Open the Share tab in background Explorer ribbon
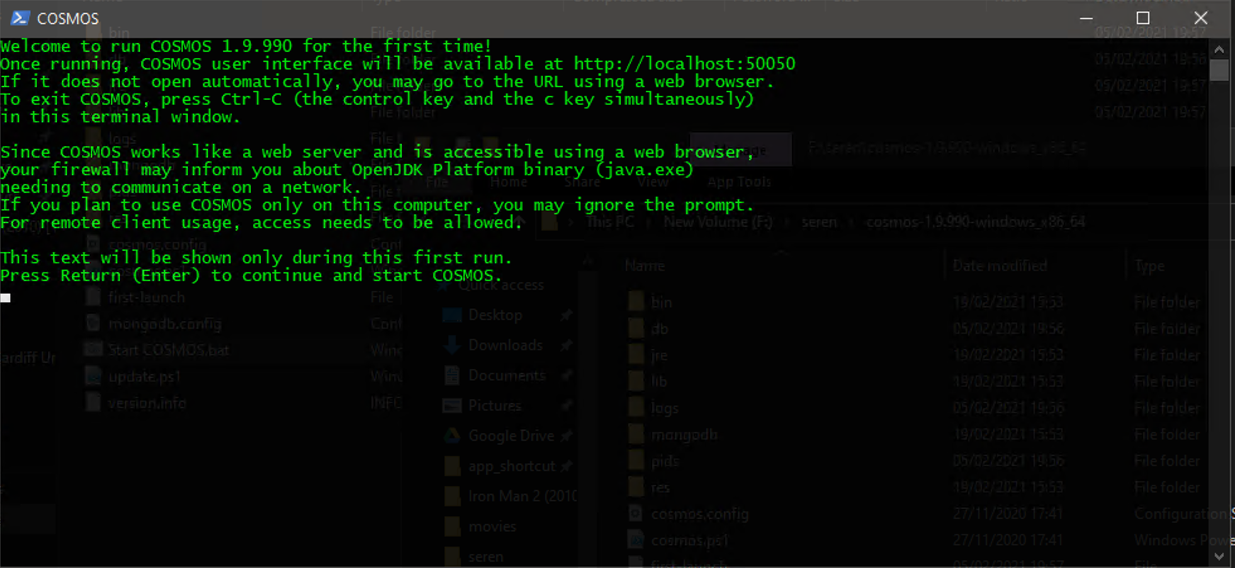 coord(582,182)
